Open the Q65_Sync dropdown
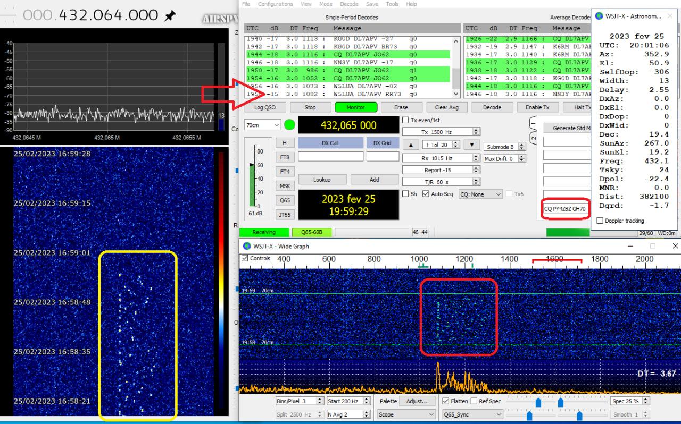681x424 pixels. [x=471, y=414]
